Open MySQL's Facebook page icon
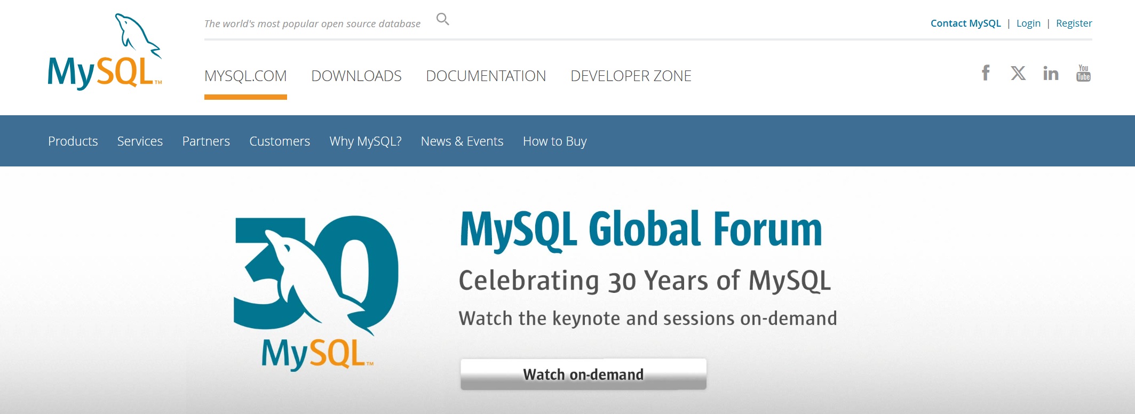1135x414 pixels. (x=986, y=73)
